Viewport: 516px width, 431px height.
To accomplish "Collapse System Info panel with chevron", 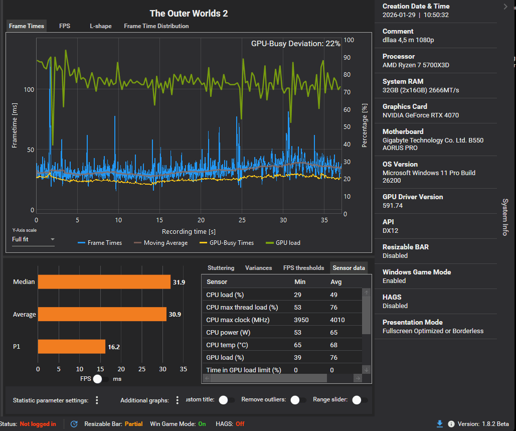I will click(x=505, y=7).
